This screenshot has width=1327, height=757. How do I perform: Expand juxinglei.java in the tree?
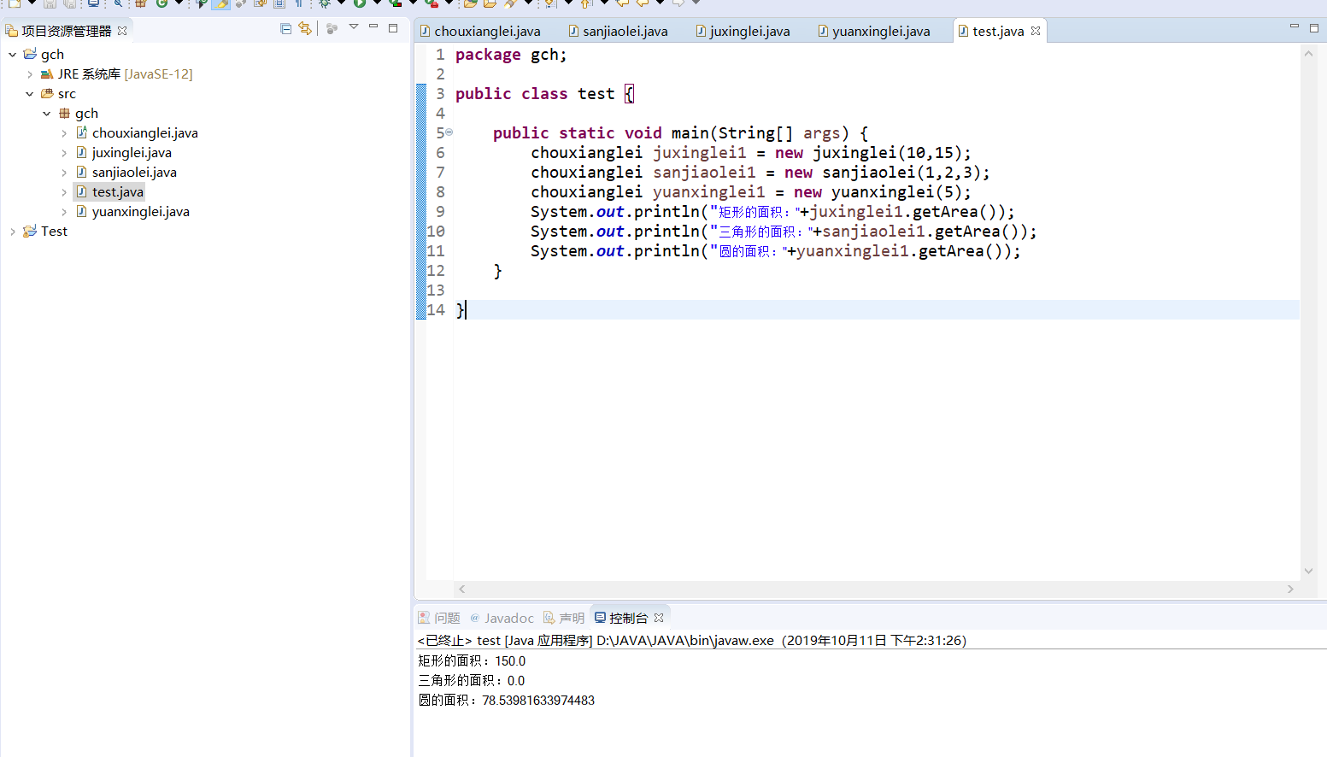point(64,153)
